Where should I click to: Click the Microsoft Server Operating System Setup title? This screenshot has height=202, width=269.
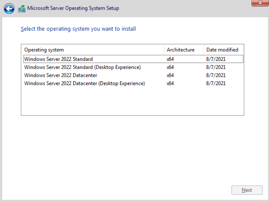pyautogui.click(x=73, y=8)
